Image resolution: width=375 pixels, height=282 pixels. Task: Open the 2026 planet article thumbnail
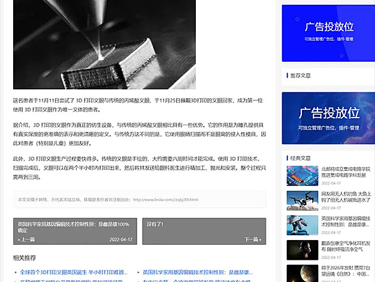302,272
